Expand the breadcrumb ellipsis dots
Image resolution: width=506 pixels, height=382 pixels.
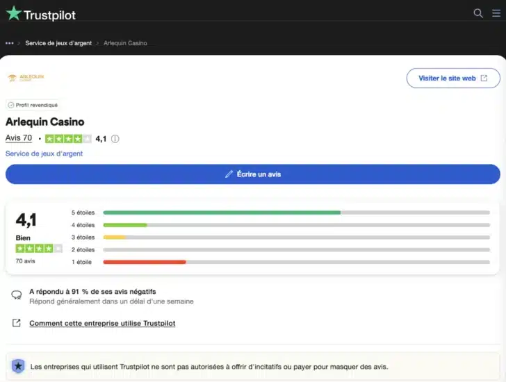[9, 43]
